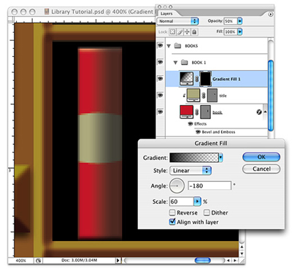The image size is (292, 276).
Task: Click Scale value input field
Action: pyautogui.click(x=182, y=202)
